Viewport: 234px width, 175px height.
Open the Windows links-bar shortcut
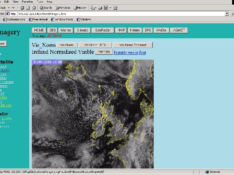click(84, 19)
